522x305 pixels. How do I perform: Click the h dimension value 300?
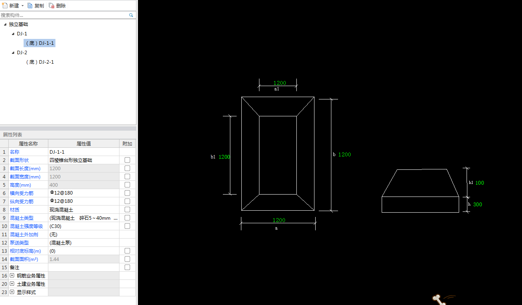[x=478, y=204]
